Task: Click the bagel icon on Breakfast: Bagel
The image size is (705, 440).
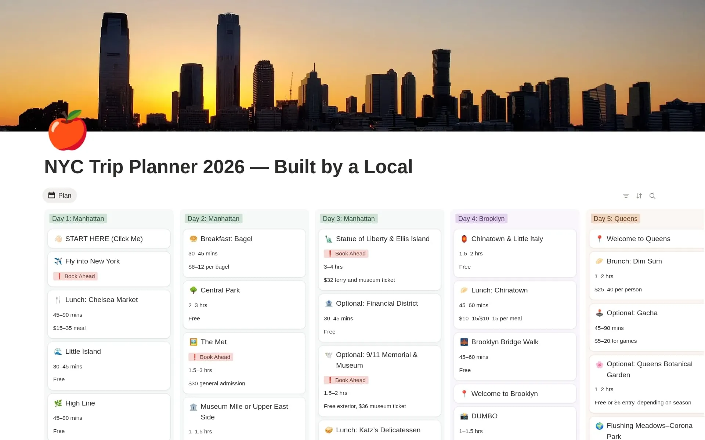Action: coord(194,239)
